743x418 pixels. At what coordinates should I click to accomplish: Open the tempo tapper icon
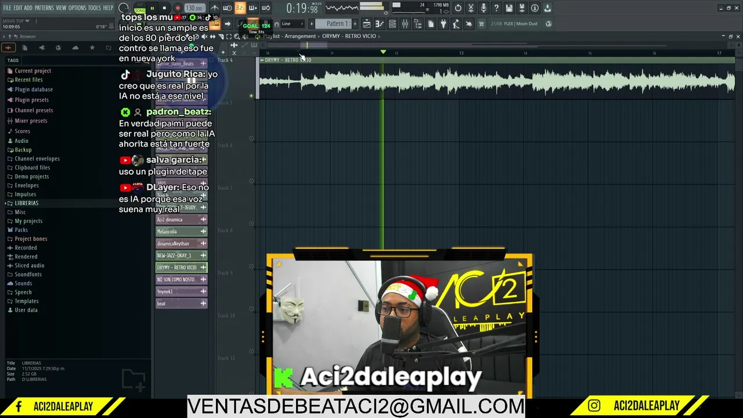click(456, 24)
